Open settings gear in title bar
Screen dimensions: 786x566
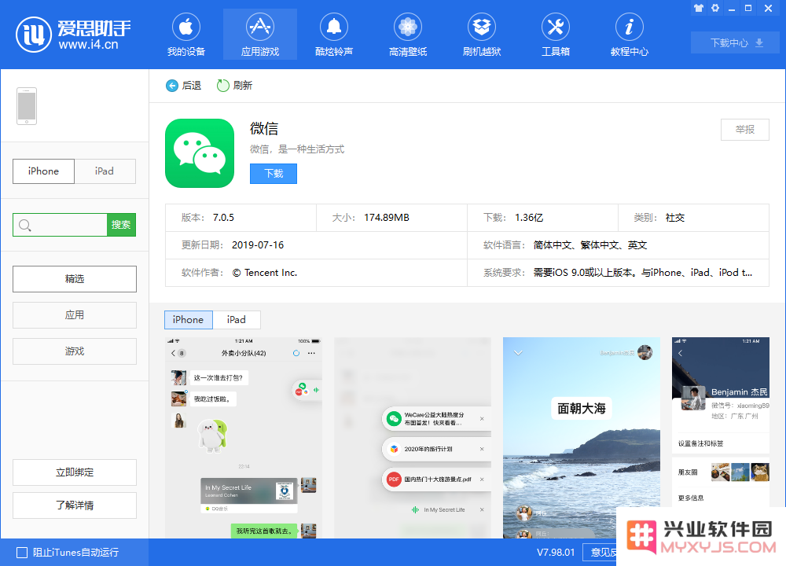click(715, 8)
